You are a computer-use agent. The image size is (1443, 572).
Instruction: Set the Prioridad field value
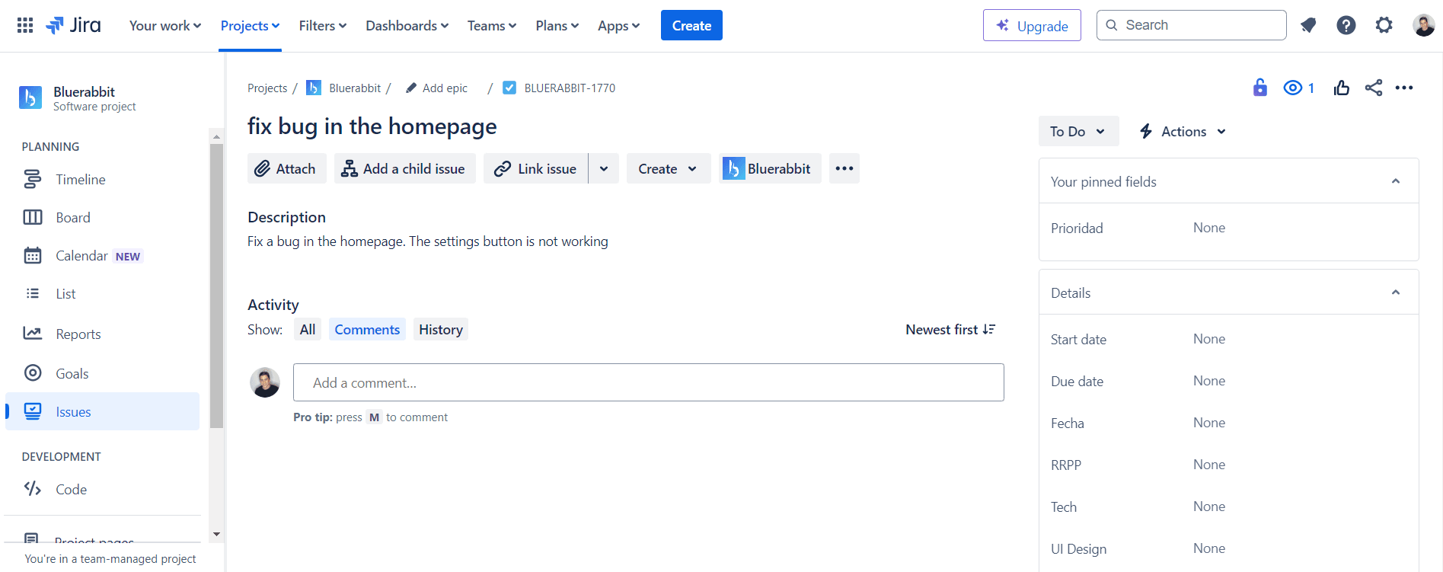coord(1209,228)
